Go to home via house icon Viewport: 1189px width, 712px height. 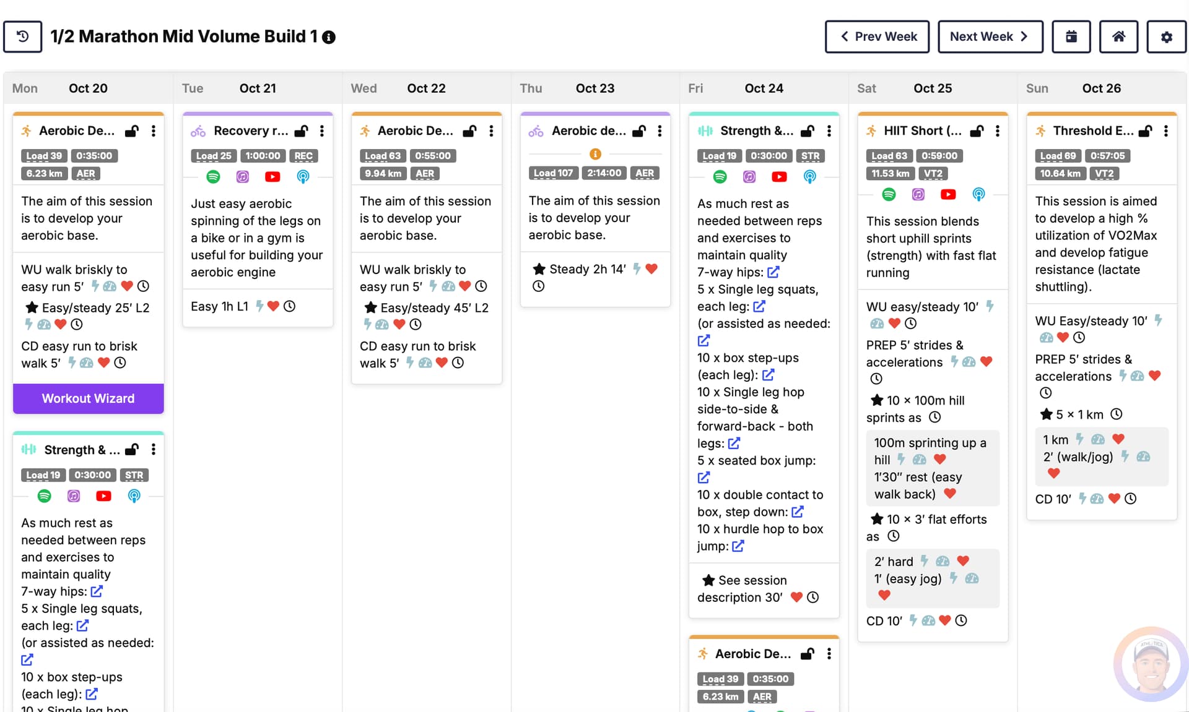click(1118, 36)
